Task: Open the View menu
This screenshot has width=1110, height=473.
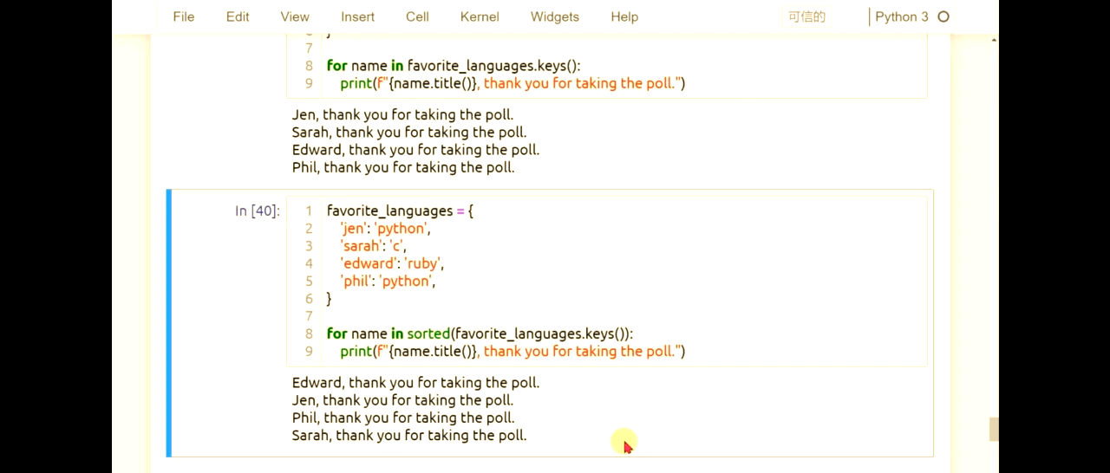Action: click(x=295, y=16)
